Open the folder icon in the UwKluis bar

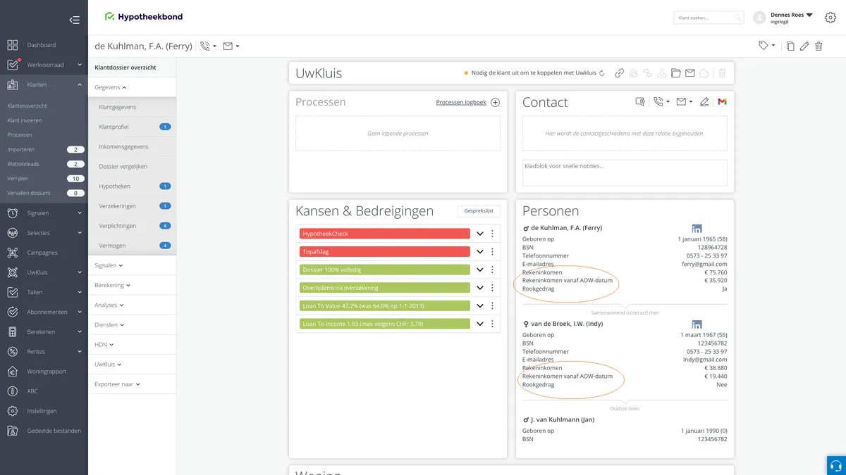tap(675, 72)
